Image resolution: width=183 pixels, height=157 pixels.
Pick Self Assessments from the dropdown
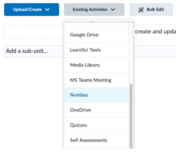(x=96, y=140)
